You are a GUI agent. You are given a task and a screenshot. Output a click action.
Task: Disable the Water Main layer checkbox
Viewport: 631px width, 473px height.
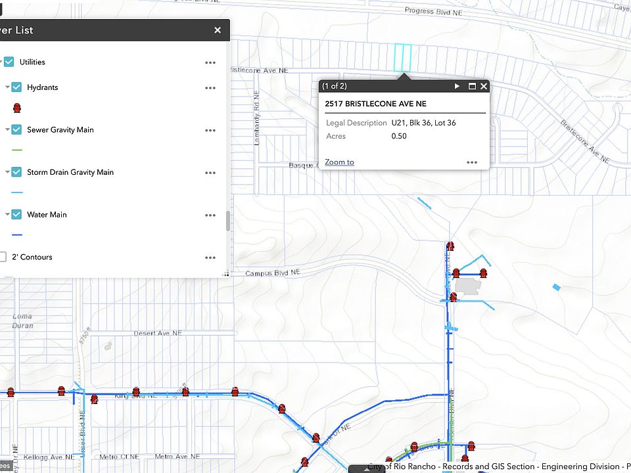tap(16, 214)
